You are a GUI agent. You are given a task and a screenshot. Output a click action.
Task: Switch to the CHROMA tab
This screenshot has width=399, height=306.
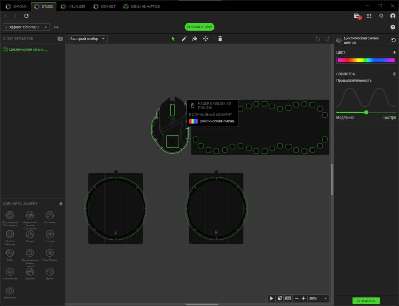coord(16,6)
